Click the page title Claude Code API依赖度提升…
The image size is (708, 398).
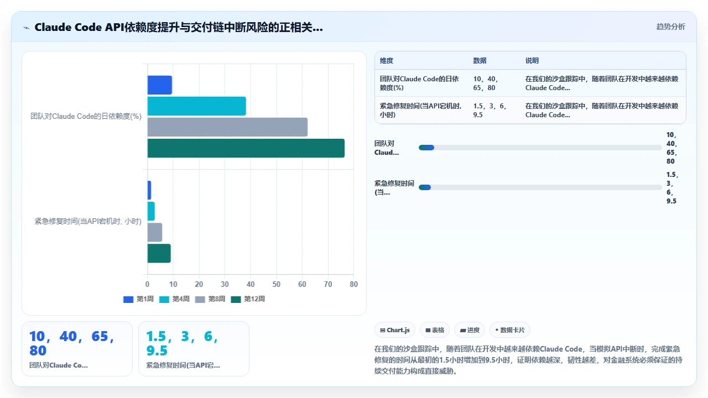[x=179, y=27]
